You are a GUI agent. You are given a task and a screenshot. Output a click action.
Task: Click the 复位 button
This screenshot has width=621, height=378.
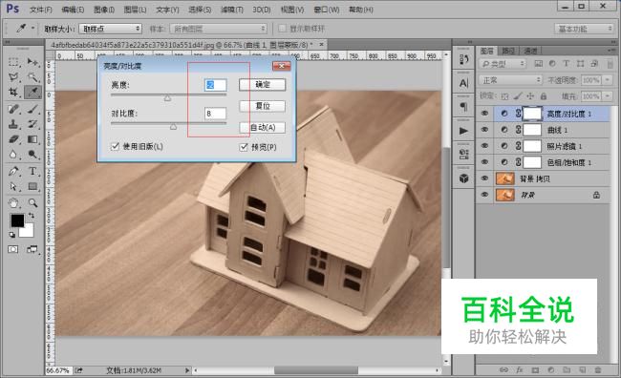coord(262,106)
